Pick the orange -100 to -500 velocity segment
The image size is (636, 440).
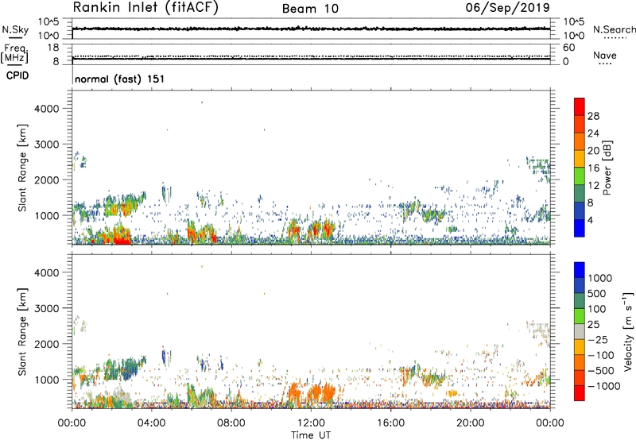pyautogui.click(x=580, y=363)
